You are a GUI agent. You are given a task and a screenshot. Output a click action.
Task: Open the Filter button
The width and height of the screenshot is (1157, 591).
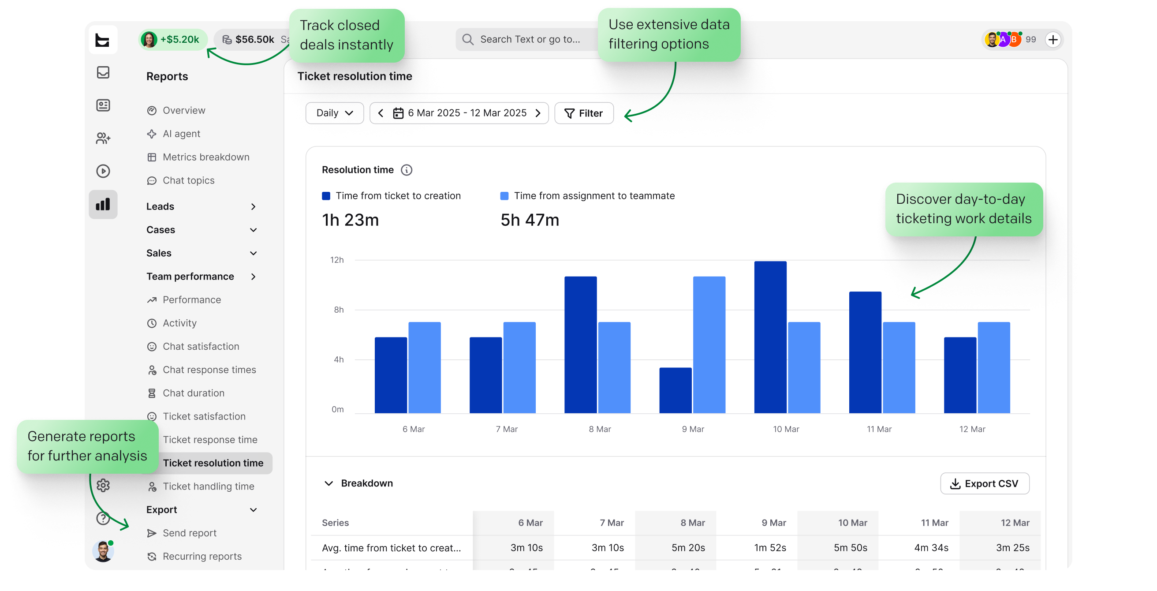point(583,113)
